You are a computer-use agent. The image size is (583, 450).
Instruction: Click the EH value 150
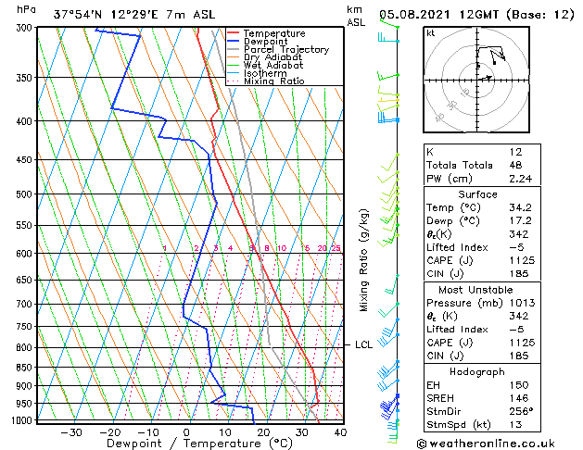point(519,385)
